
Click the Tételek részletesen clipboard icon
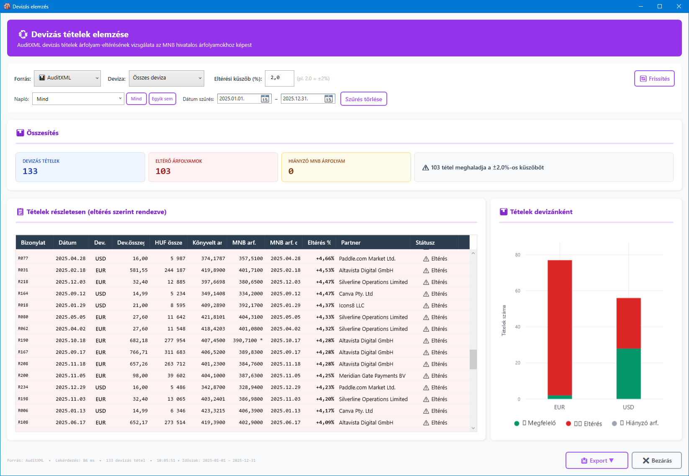coord(20,212)
